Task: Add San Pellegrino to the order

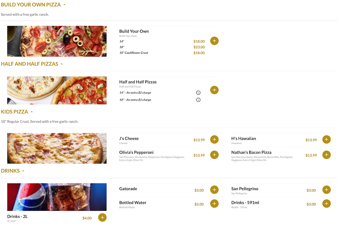Action: click(x=327, y=190)
